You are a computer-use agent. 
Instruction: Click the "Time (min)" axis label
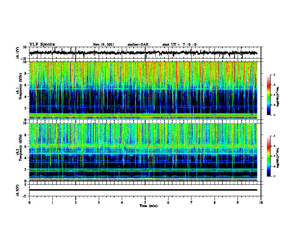(148, 206)
